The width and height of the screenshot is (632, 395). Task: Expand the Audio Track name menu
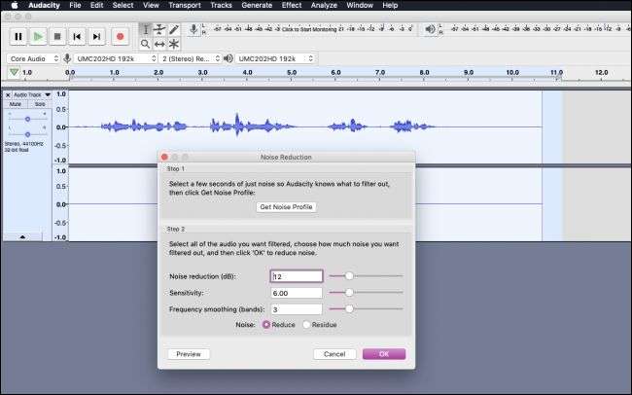(28, 95)
